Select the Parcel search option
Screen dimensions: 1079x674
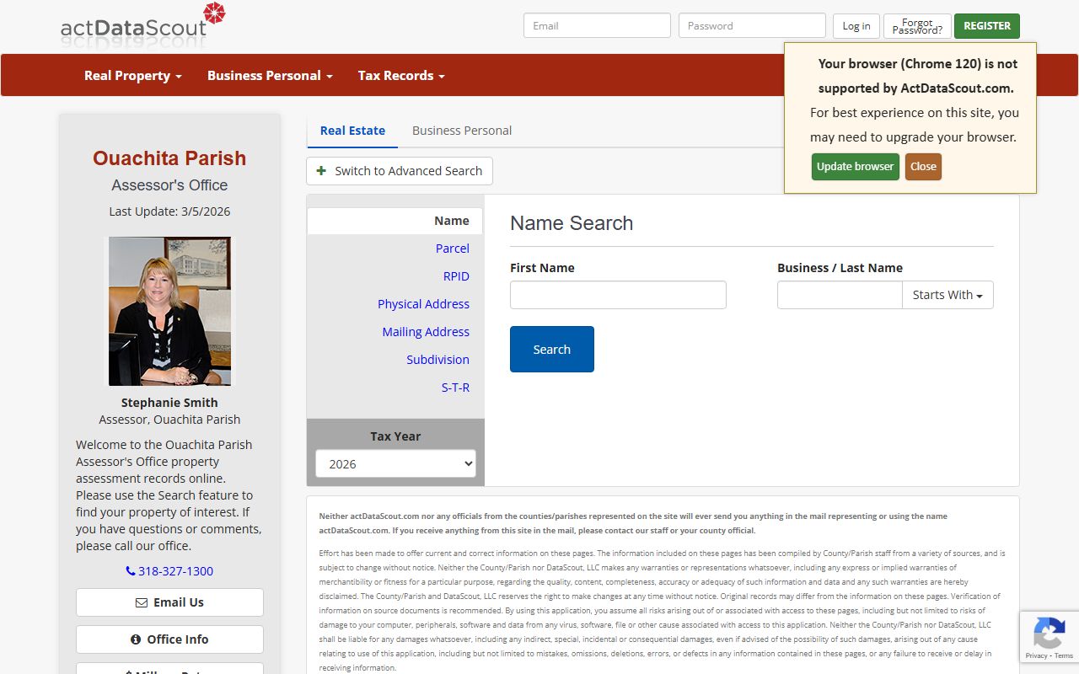coord(452,249)
